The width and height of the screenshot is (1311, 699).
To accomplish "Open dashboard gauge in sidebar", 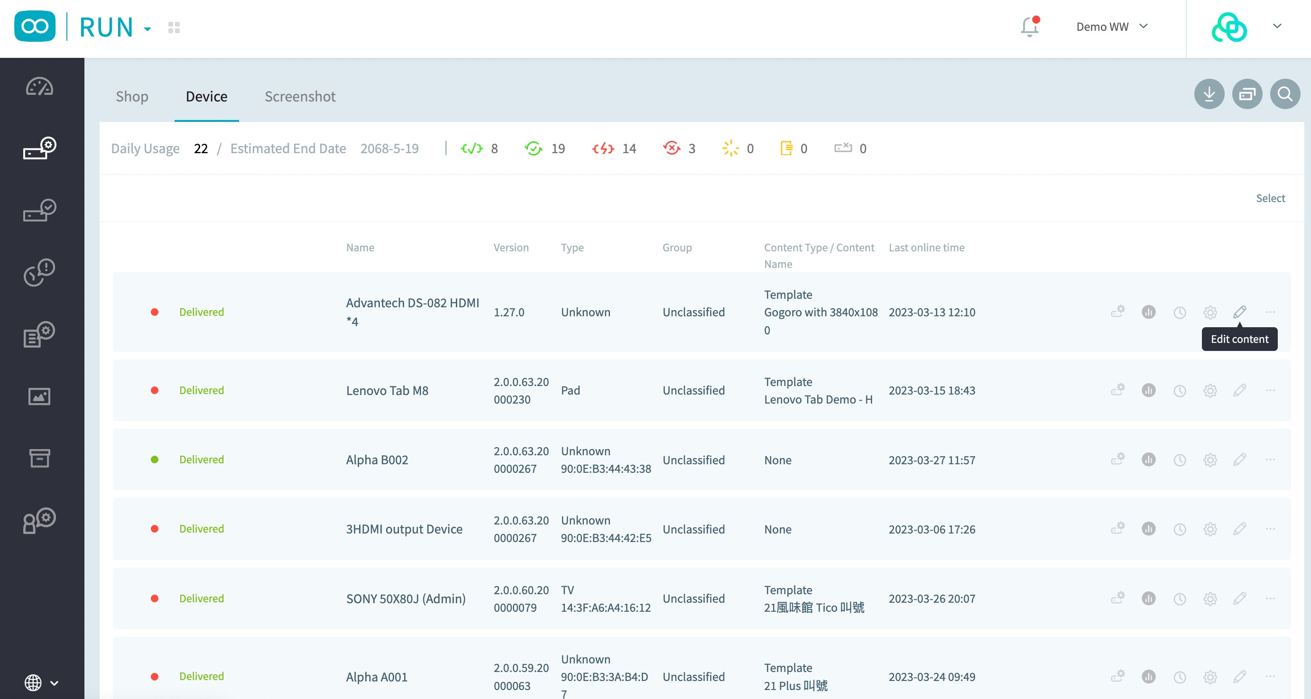I will [x=39, y=87].
